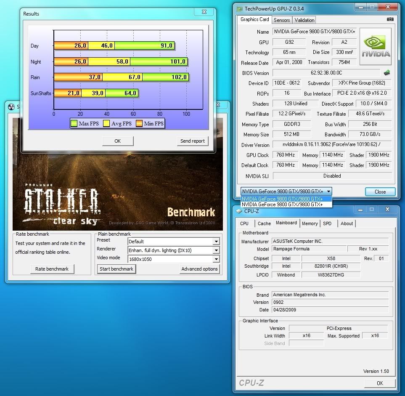Click the Send report button
This screenshot has width=405, height=396.
coord(193,141)
